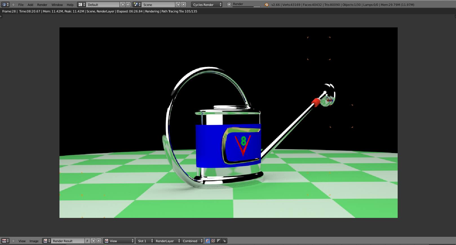Create new image with plus icon
The width and height of the screenshot is (456, 245).
coord(93,241)
